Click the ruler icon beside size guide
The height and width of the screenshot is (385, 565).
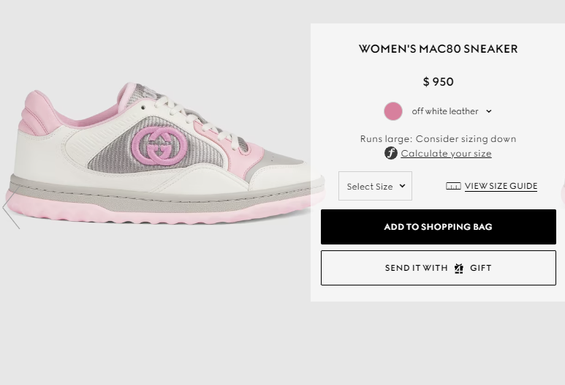pos(453,186)
